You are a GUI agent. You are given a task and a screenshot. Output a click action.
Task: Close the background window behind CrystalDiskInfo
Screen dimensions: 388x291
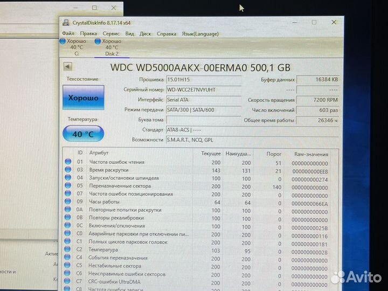(x=114, y=8)
